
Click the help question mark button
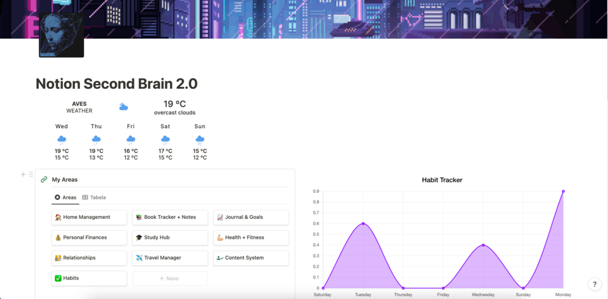595,285
